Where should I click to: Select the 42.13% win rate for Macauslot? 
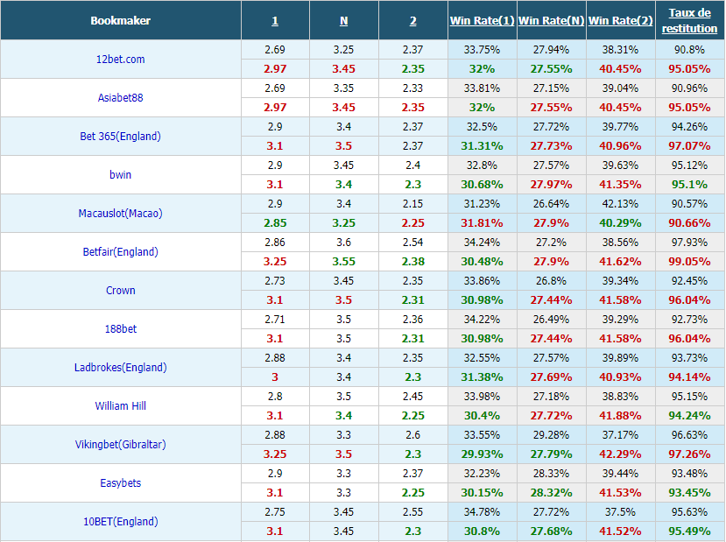click(x=620, y=204)
